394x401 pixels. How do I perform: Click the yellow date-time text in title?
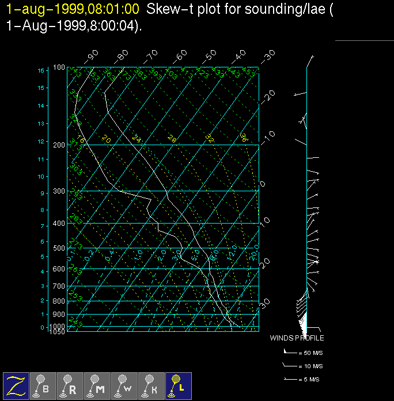[73, 9]
